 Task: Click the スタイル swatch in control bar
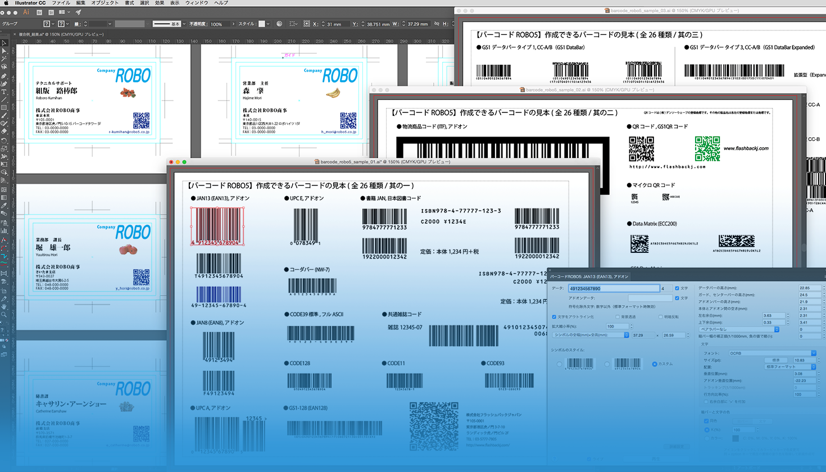[262, 24]
